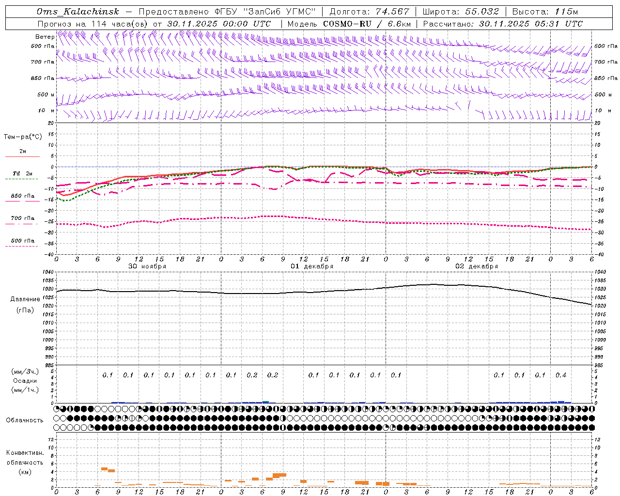Click the dotted line sample under legend 500 гПа
The width and height of the screenshot is (620, 496).
[x=21, y=247]
